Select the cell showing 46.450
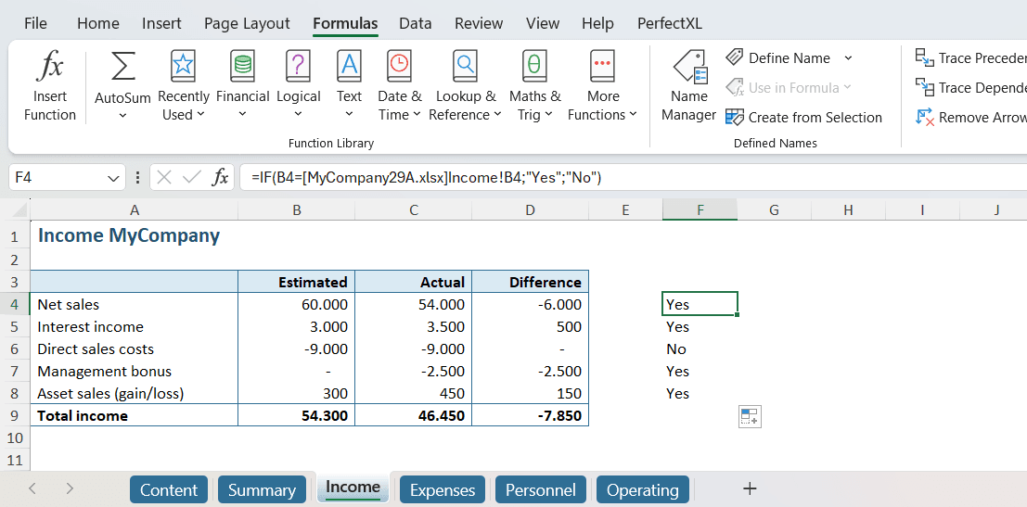Screen dimensions: 1027x507 413,415
